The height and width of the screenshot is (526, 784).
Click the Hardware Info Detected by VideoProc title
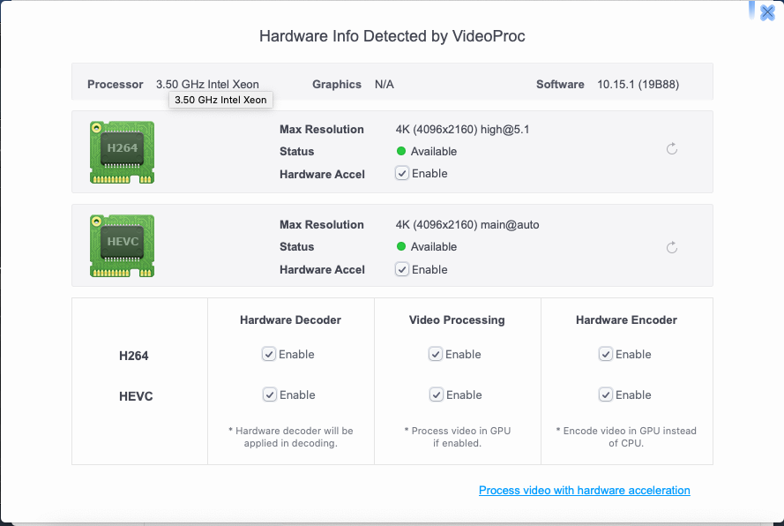click(x=392, y=36)
